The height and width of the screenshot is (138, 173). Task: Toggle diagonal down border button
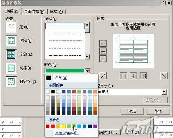pos(164,76)
